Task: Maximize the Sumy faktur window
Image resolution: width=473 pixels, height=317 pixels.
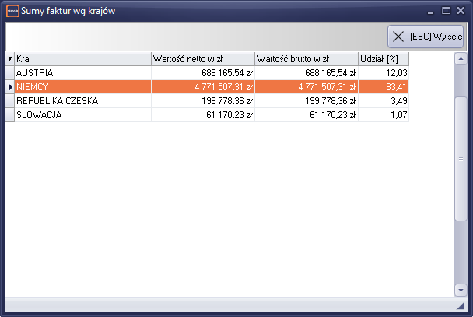Action: 447,11
